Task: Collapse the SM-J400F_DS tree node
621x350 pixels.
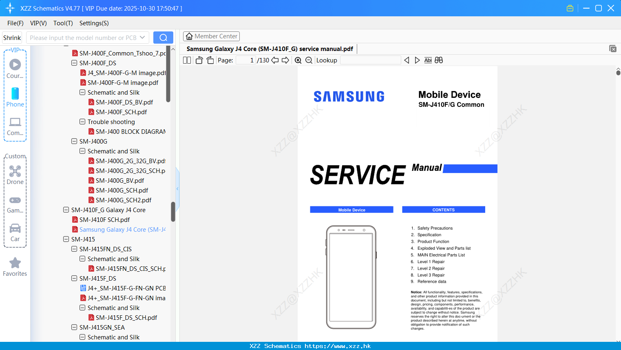Action: click(x=74, y=63)
